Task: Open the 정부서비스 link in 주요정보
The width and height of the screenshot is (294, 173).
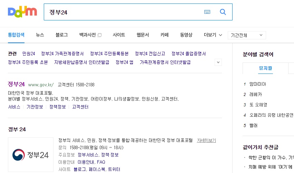Action: click(x=88, y=155)
